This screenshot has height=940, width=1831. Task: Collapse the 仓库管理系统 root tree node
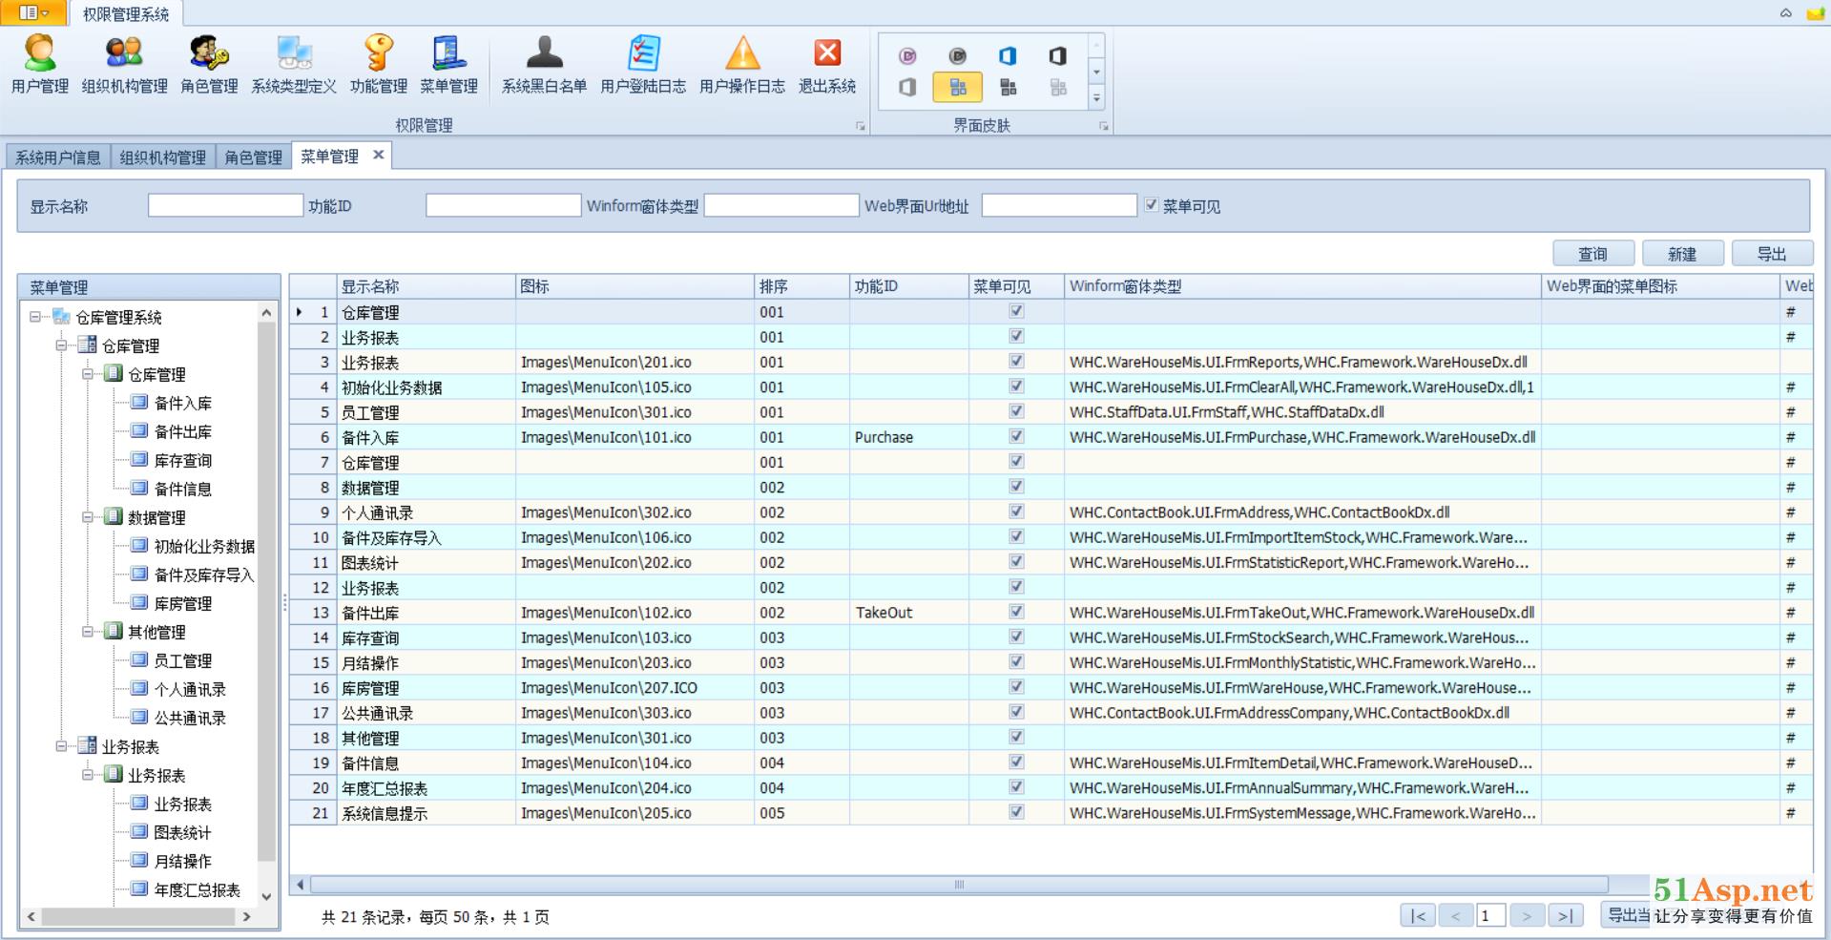click(x=36, y=317)
